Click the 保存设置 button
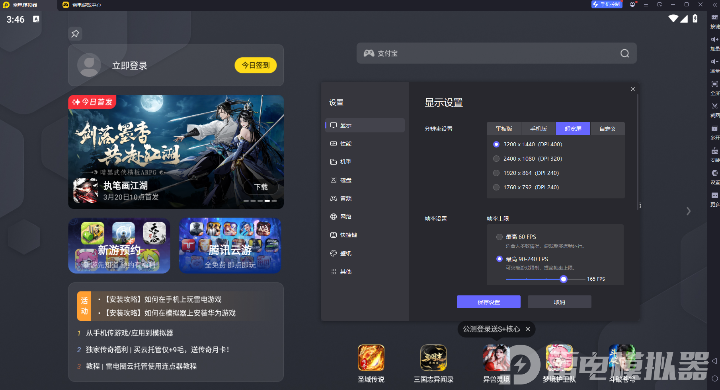 click(489, 302)
